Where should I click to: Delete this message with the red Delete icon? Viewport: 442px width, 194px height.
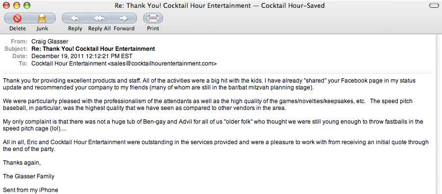[x=18, y=18]
